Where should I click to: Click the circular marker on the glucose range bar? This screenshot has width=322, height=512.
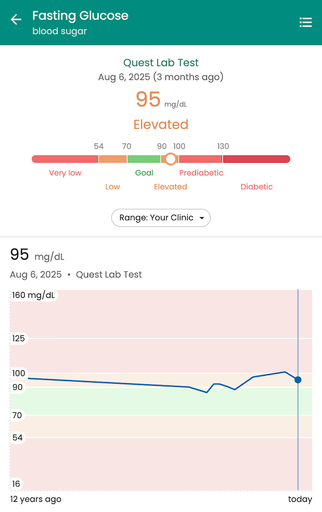170,159
